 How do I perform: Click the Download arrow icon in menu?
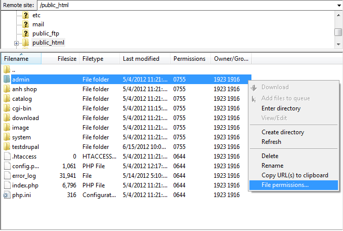coord(254,88)
